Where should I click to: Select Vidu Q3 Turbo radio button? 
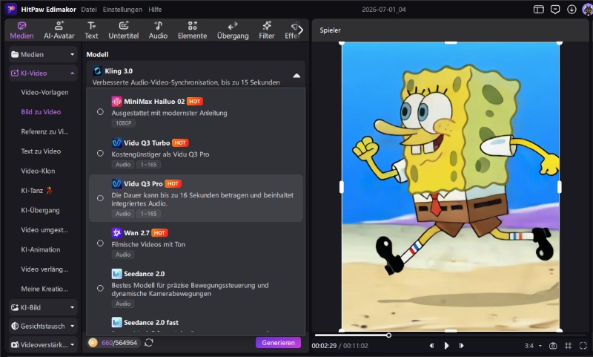pyautogui.click(x=100, y=154)
